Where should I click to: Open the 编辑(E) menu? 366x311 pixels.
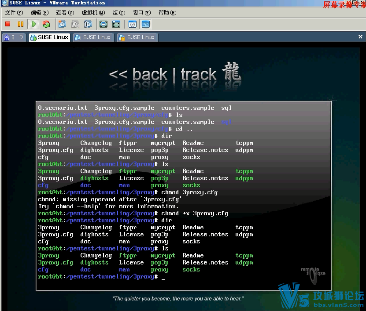pyautogui.click(x=40, y=13)
